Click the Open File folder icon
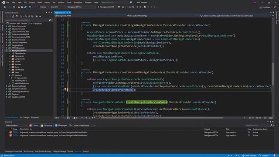The image size is (279, 157). coord(19,7)
